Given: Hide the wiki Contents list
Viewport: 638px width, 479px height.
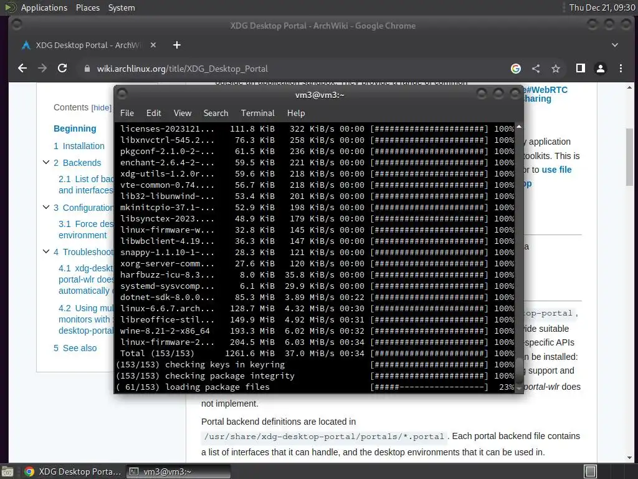Looking at the screenshot, I should [x=102, y=108].
